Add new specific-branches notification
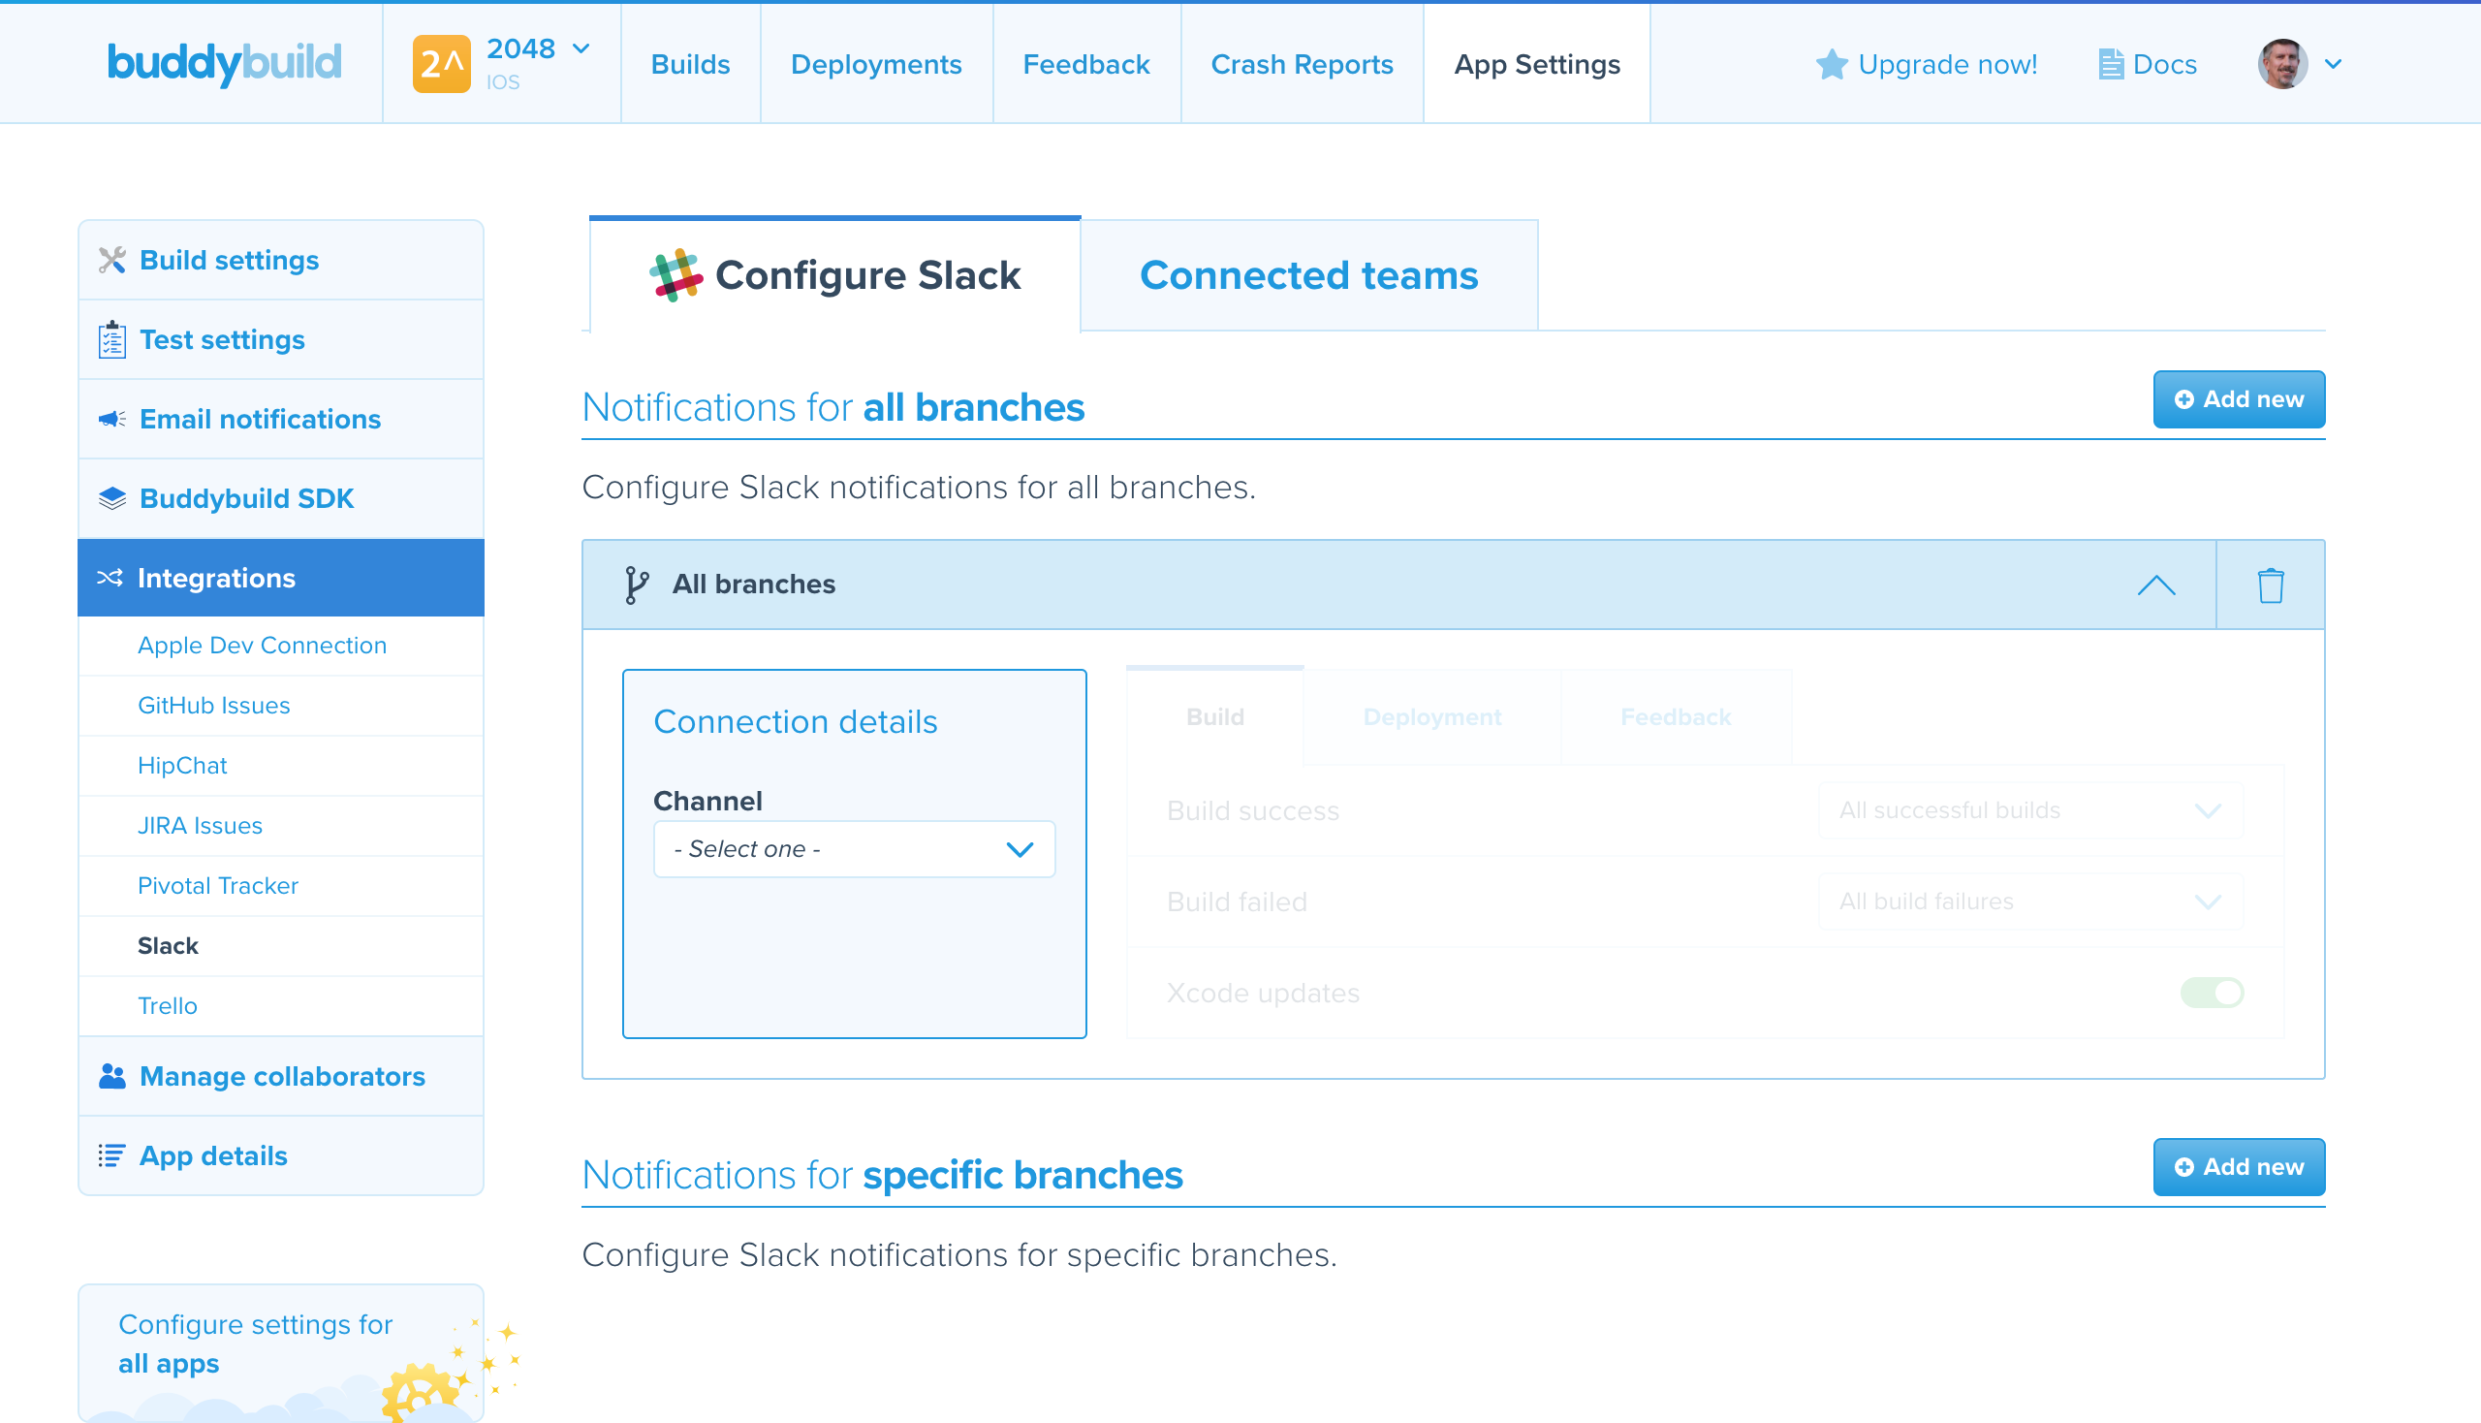This screenshot has width=2481, height=1423. [x=2239, y=1167]
